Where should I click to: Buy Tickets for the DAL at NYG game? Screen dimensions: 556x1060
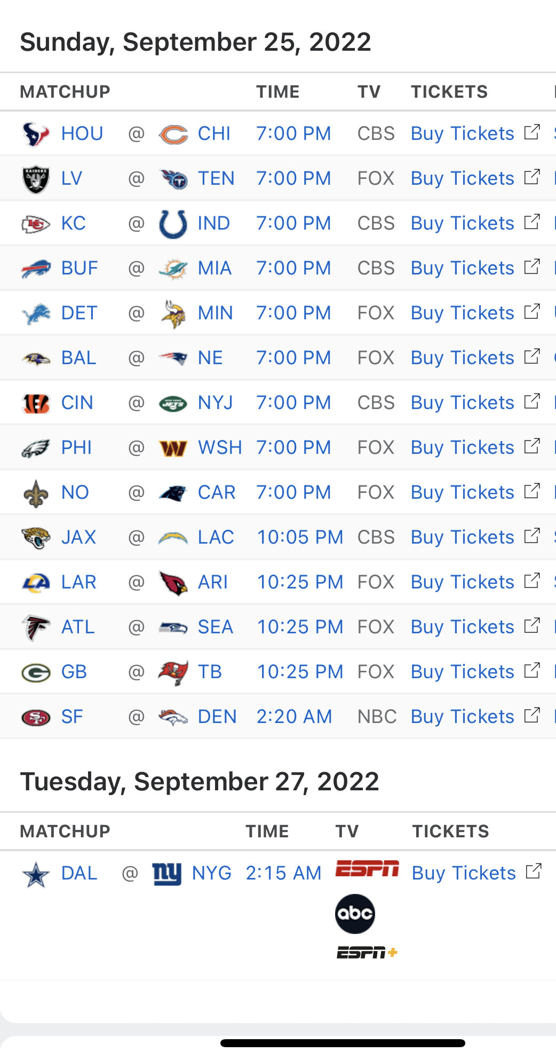(x=463, y=873)
